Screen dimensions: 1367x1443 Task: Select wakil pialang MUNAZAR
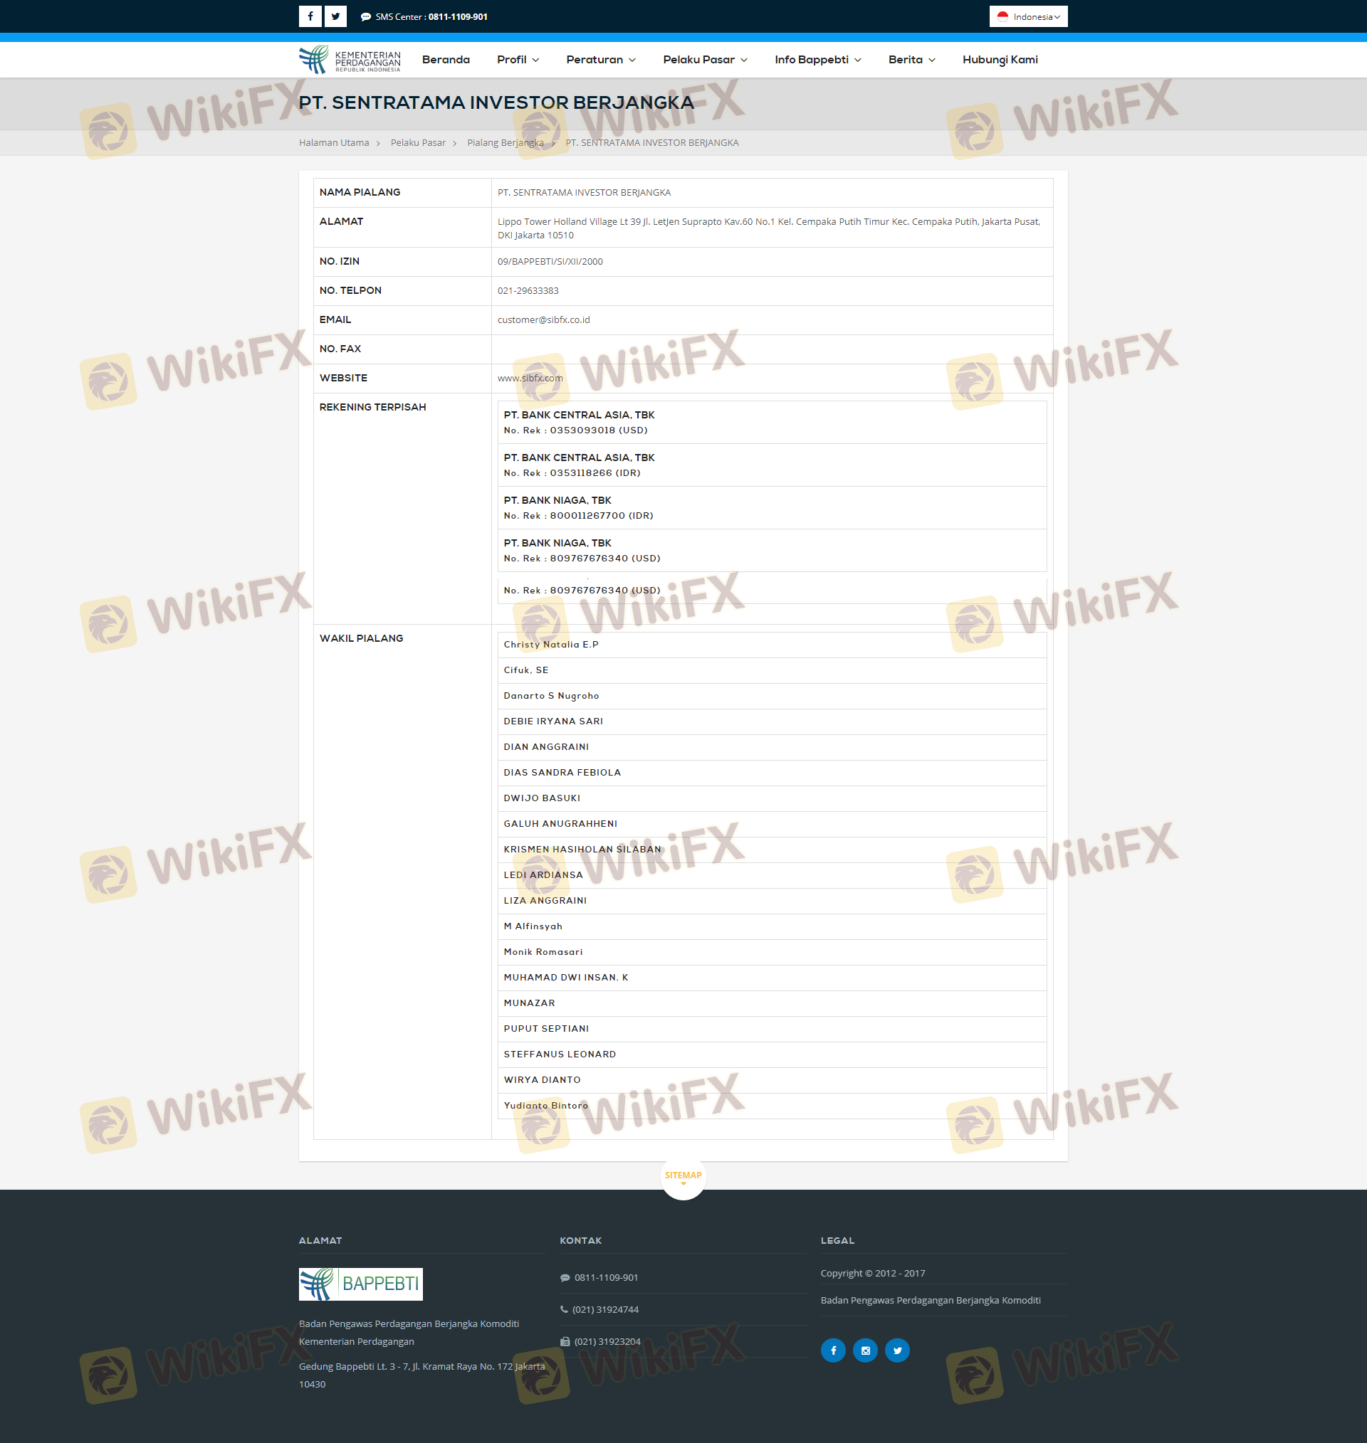772,1003
